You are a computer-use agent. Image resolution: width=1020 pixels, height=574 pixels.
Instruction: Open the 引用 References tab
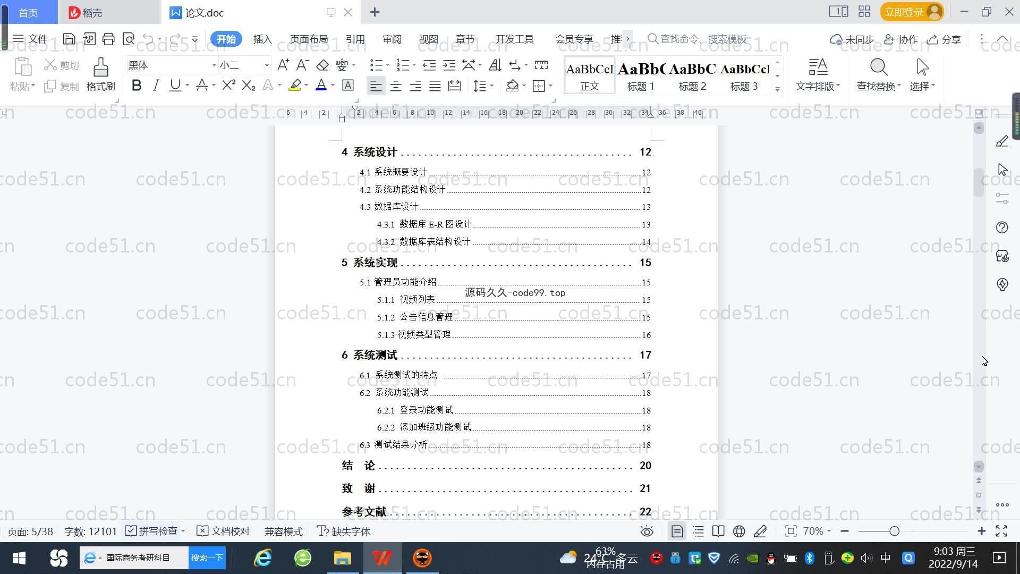[x=355, y=39]
